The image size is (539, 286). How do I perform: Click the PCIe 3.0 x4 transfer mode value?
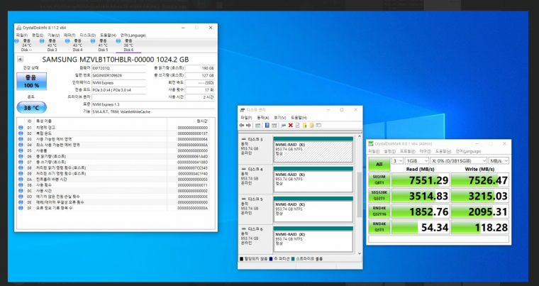pos(118,90)
